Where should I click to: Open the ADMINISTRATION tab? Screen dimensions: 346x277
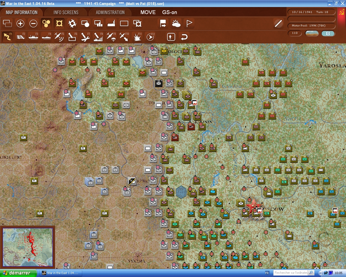tap(110, 12)
